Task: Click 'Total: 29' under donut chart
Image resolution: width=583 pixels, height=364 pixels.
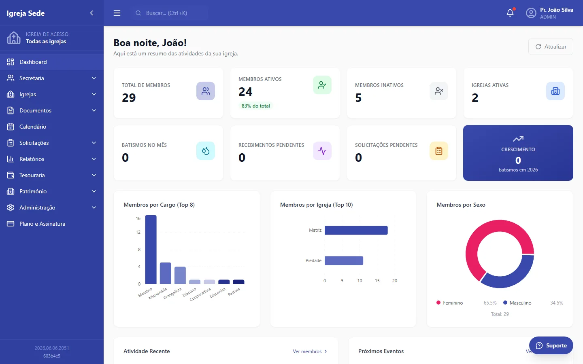Action: [x=500, y=314]
